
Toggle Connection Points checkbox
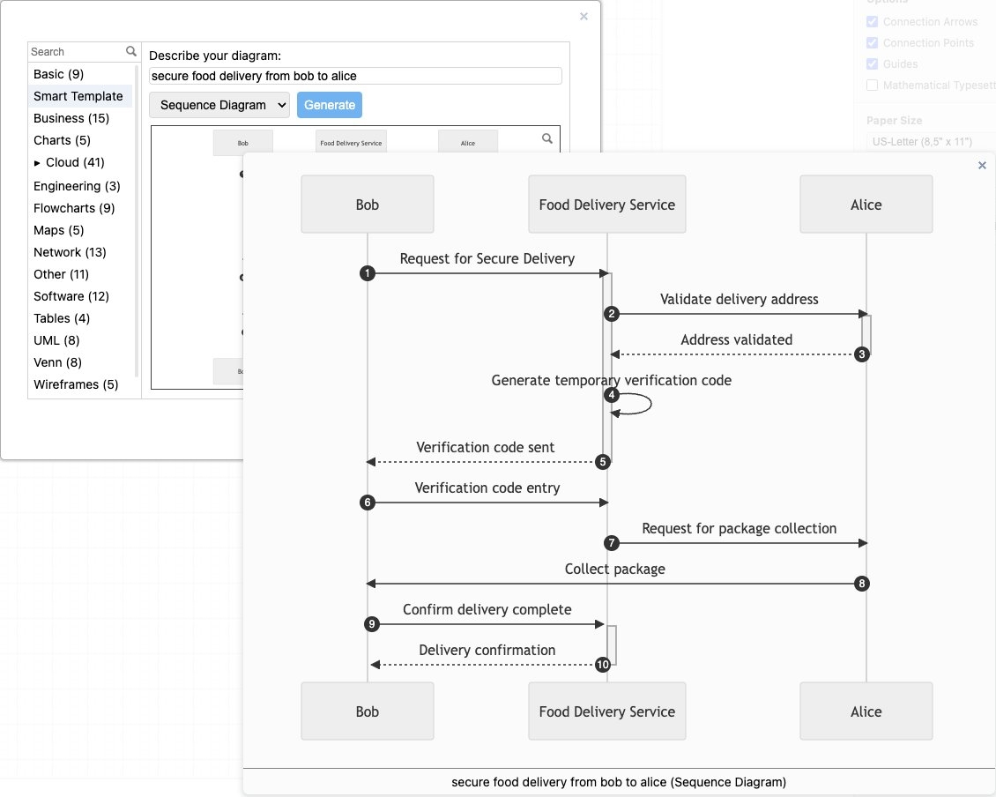pyautogui.click(x=872, y=43)
